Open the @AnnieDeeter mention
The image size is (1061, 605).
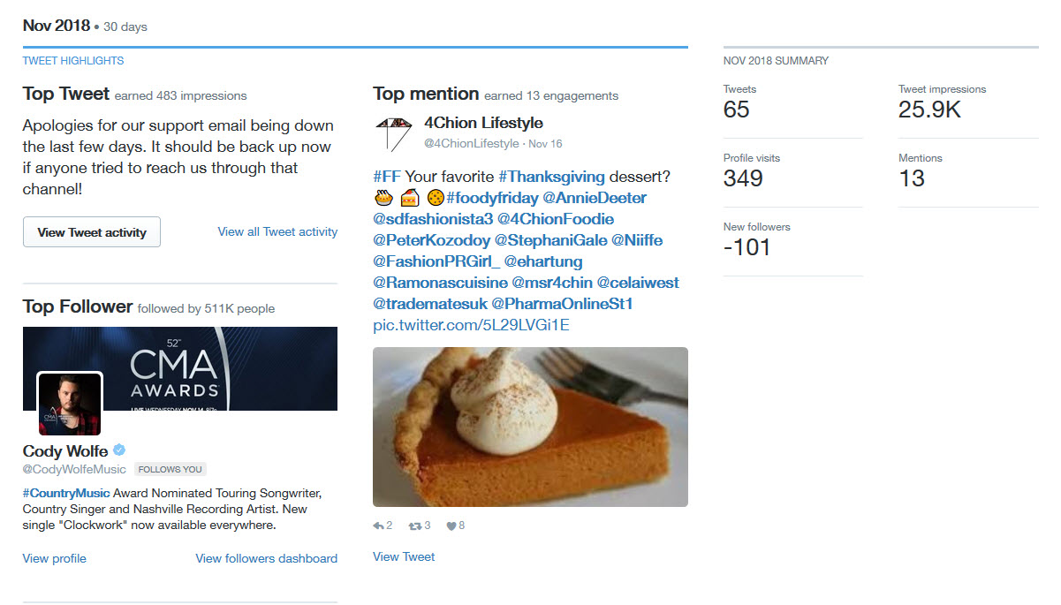point(595,198)
